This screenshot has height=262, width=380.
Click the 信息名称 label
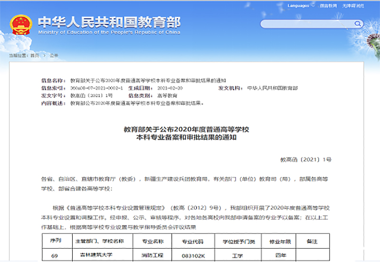tap(53, 81)
